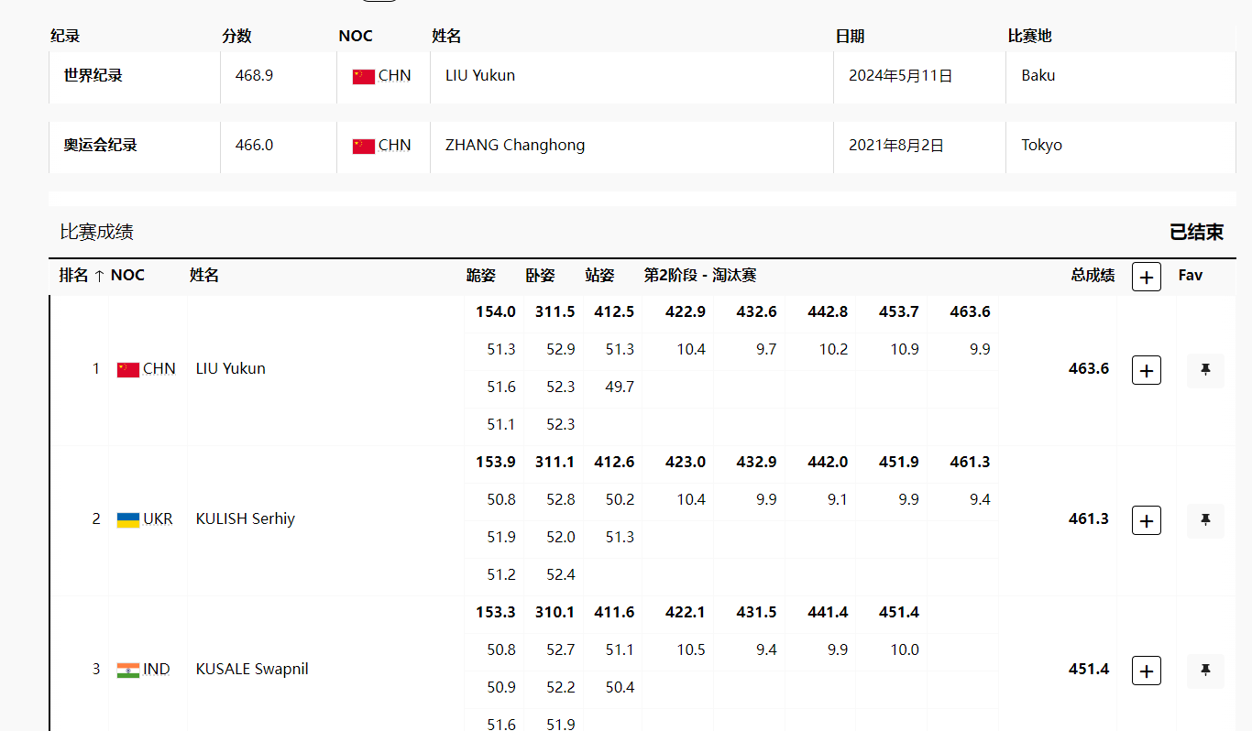Click LIU Yukun's shot score 10.9
Image resolution: width=1252 pixels, height=731 pixels.
pos(905,349)
